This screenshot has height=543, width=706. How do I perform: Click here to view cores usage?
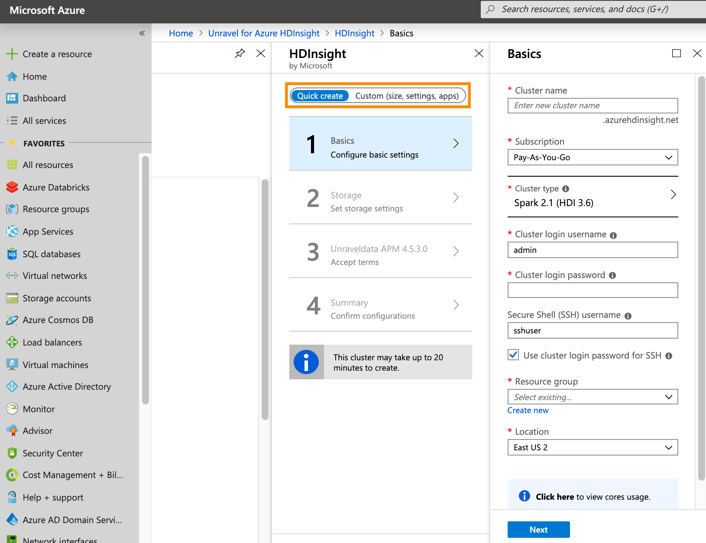click(x=554, y=497)
